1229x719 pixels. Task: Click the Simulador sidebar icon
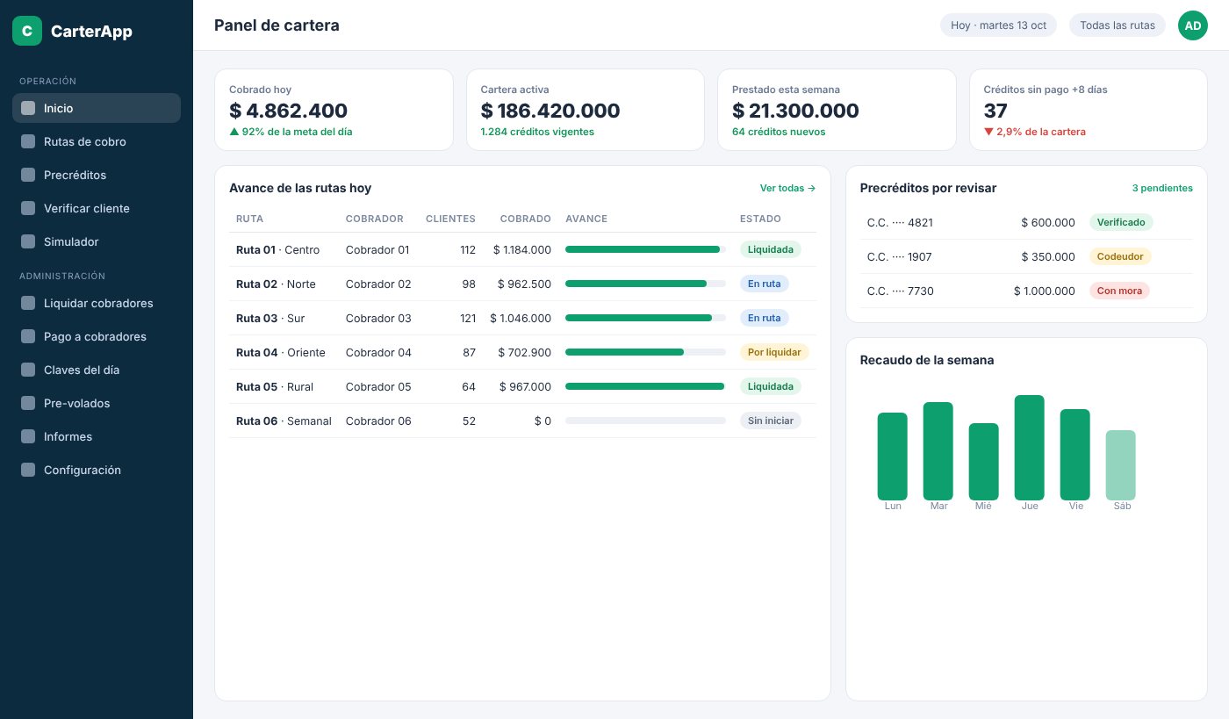28,241
